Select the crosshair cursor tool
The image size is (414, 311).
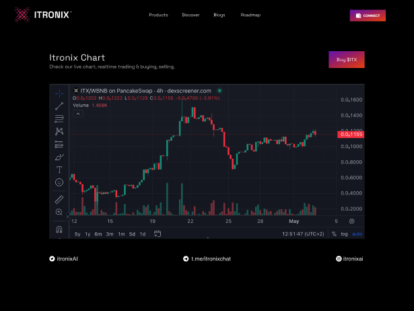[59, 93]
